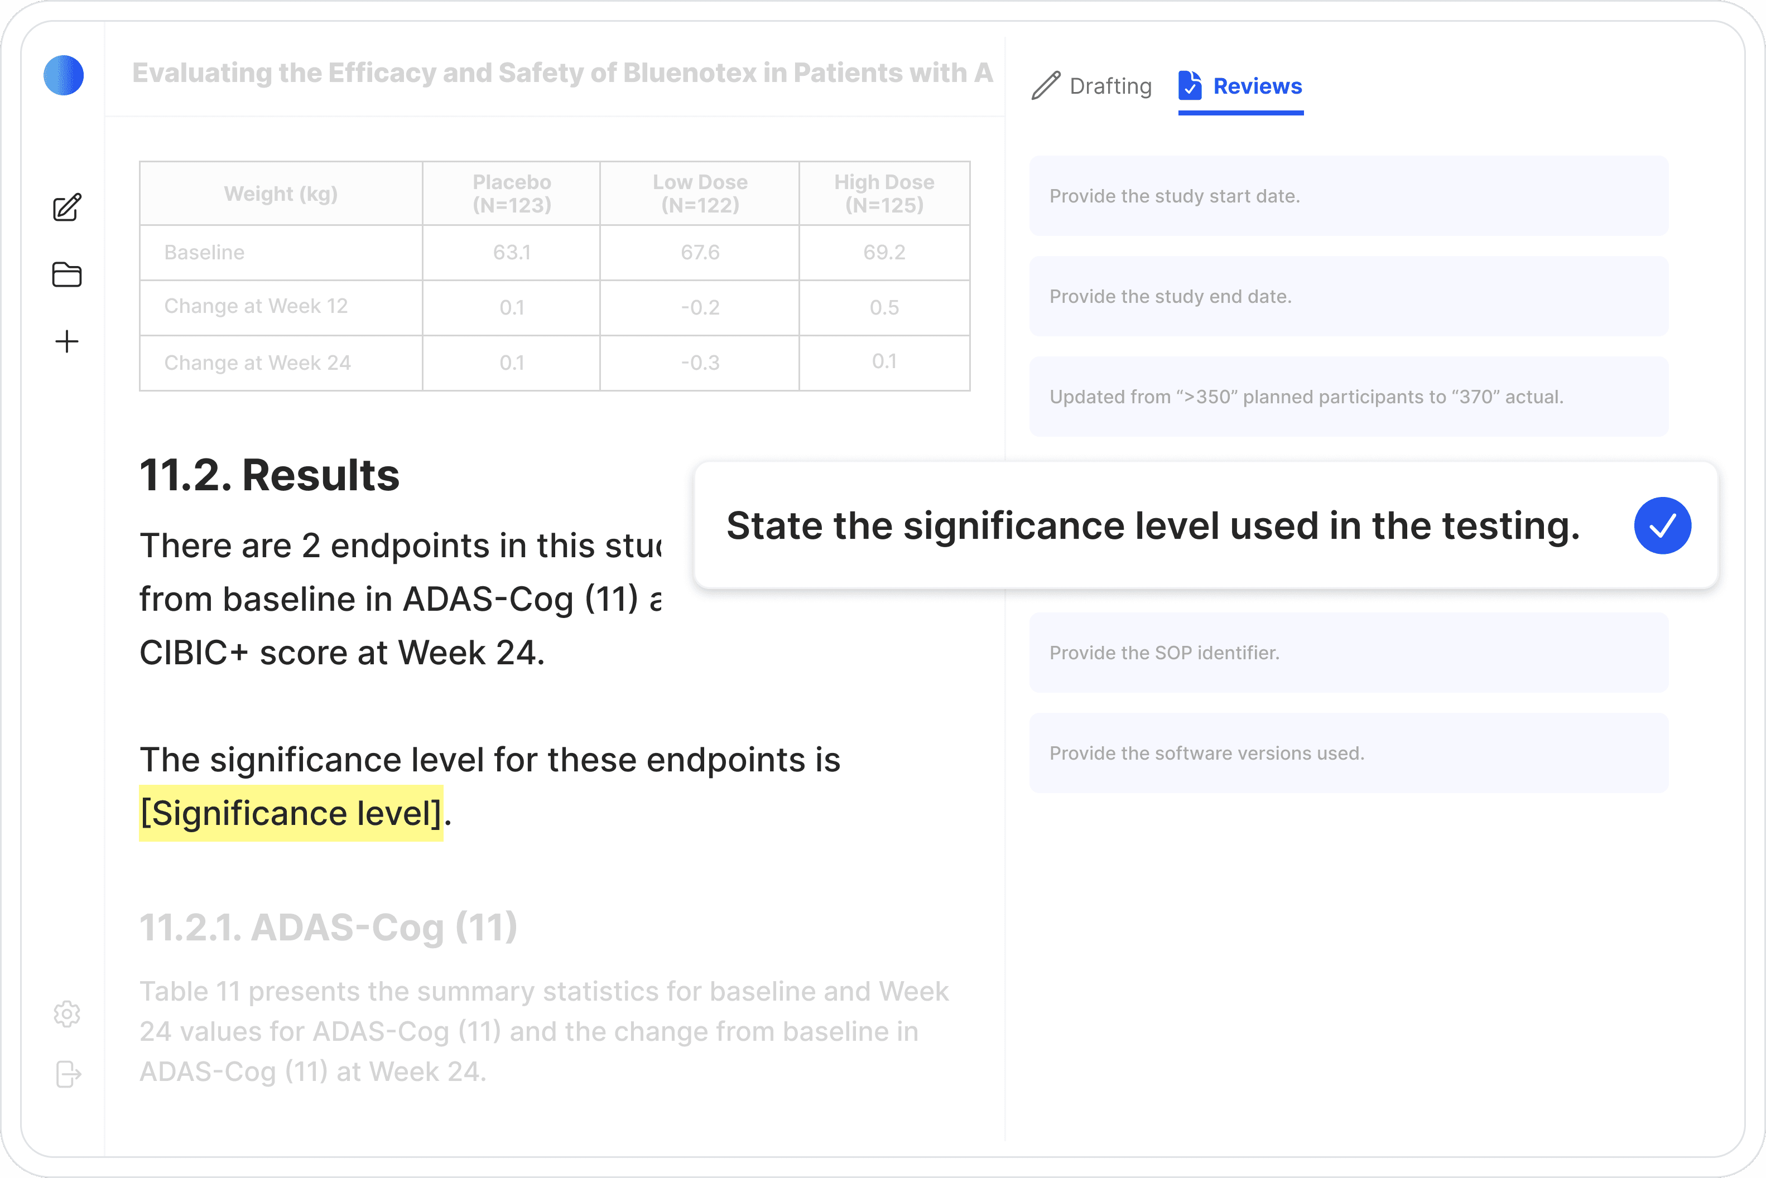Screen dimensions: 1766x1178
Task: Click 'Change at Week 12' row label
Action: 256,307
